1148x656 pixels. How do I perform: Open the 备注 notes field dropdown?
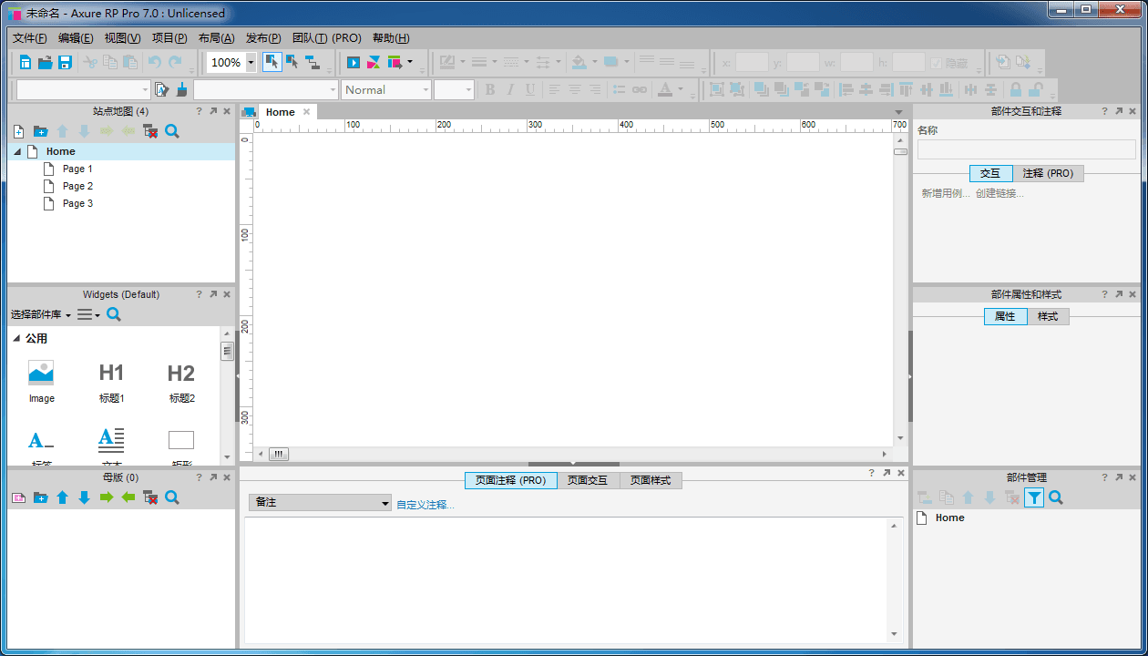coord(320,503)
